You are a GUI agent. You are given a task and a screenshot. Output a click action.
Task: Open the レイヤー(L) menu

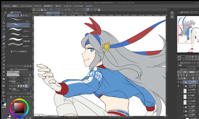(37, 6)
